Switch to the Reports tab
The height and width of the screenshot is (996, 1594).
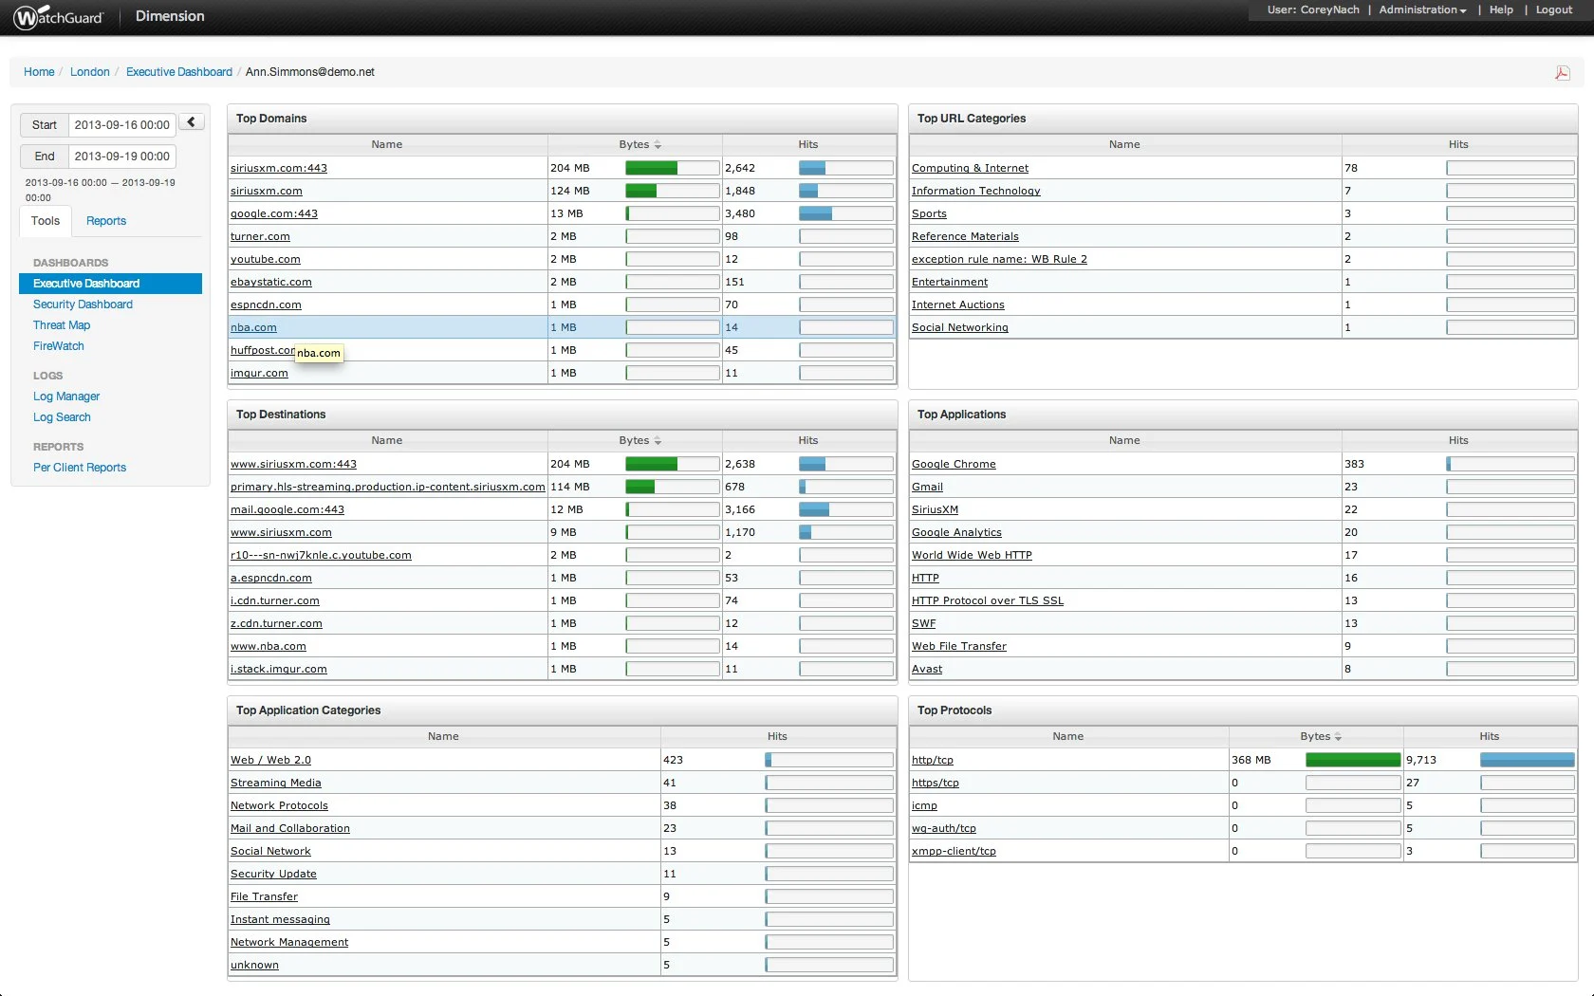click(106, 221)
